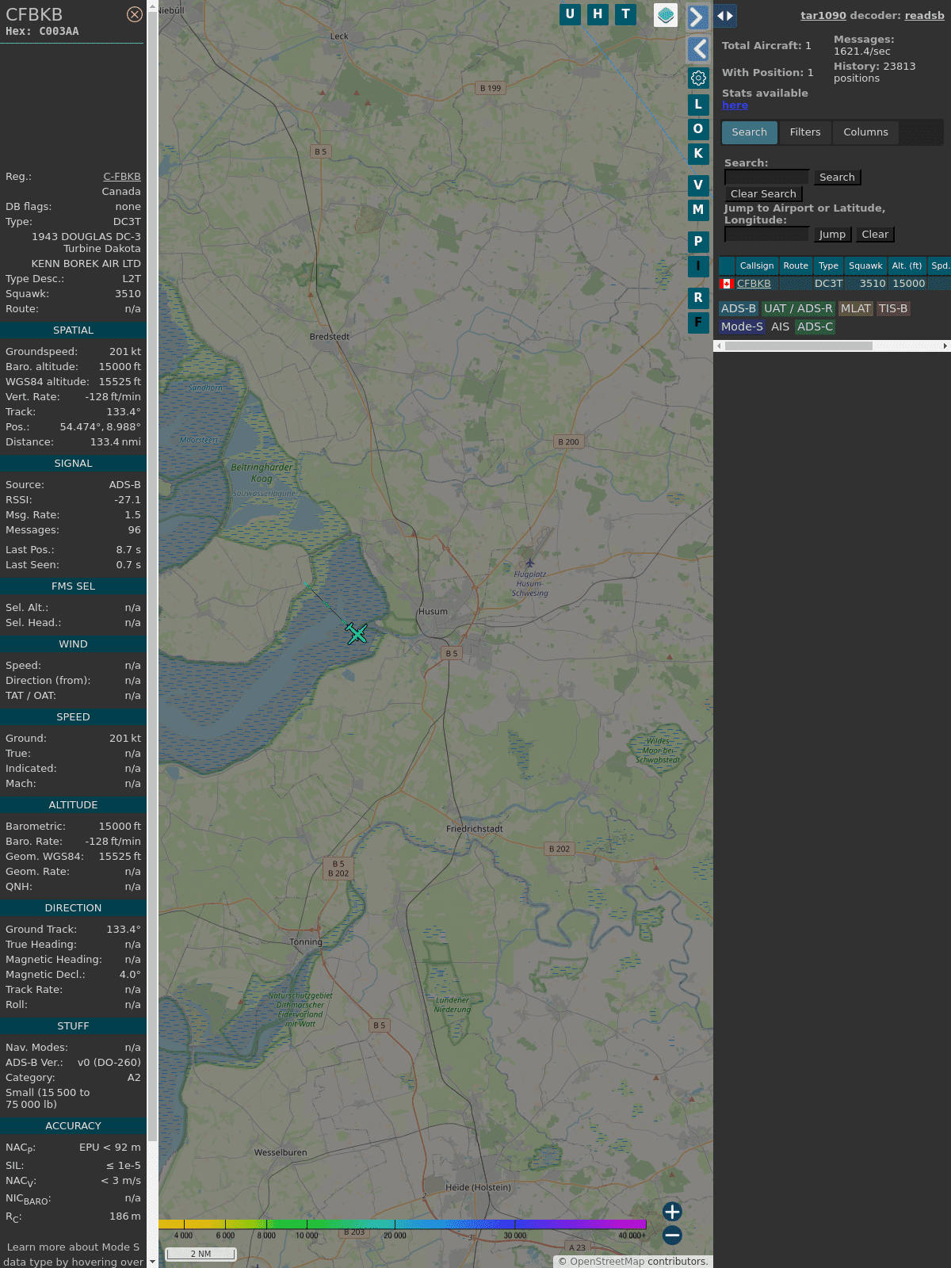Click the Jump button
Image resolution: width=951 pixels, height=1268 pixels.
point(832,235)
